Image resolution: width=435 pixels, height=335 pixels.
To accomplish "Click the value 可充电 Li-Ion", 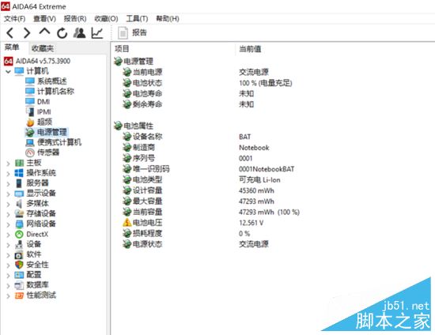I will click(x=259, y=180).
